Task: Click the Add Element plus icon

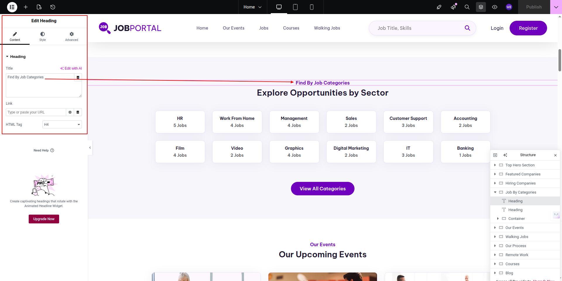Action: [x=26, y=7]
